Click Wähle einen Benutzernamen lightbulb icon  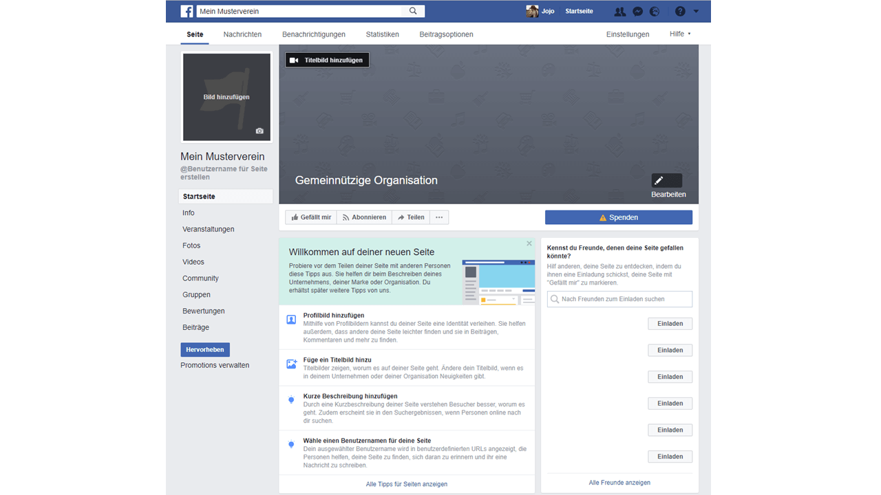pyautogui.click(x=291, y=445)
